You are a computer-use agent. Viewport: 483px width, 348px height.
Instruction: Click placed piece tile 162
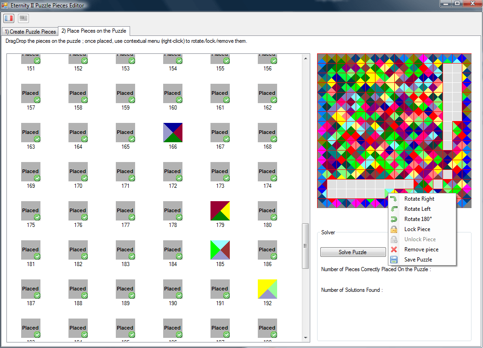pyautogui.click(x=267, y=93)
